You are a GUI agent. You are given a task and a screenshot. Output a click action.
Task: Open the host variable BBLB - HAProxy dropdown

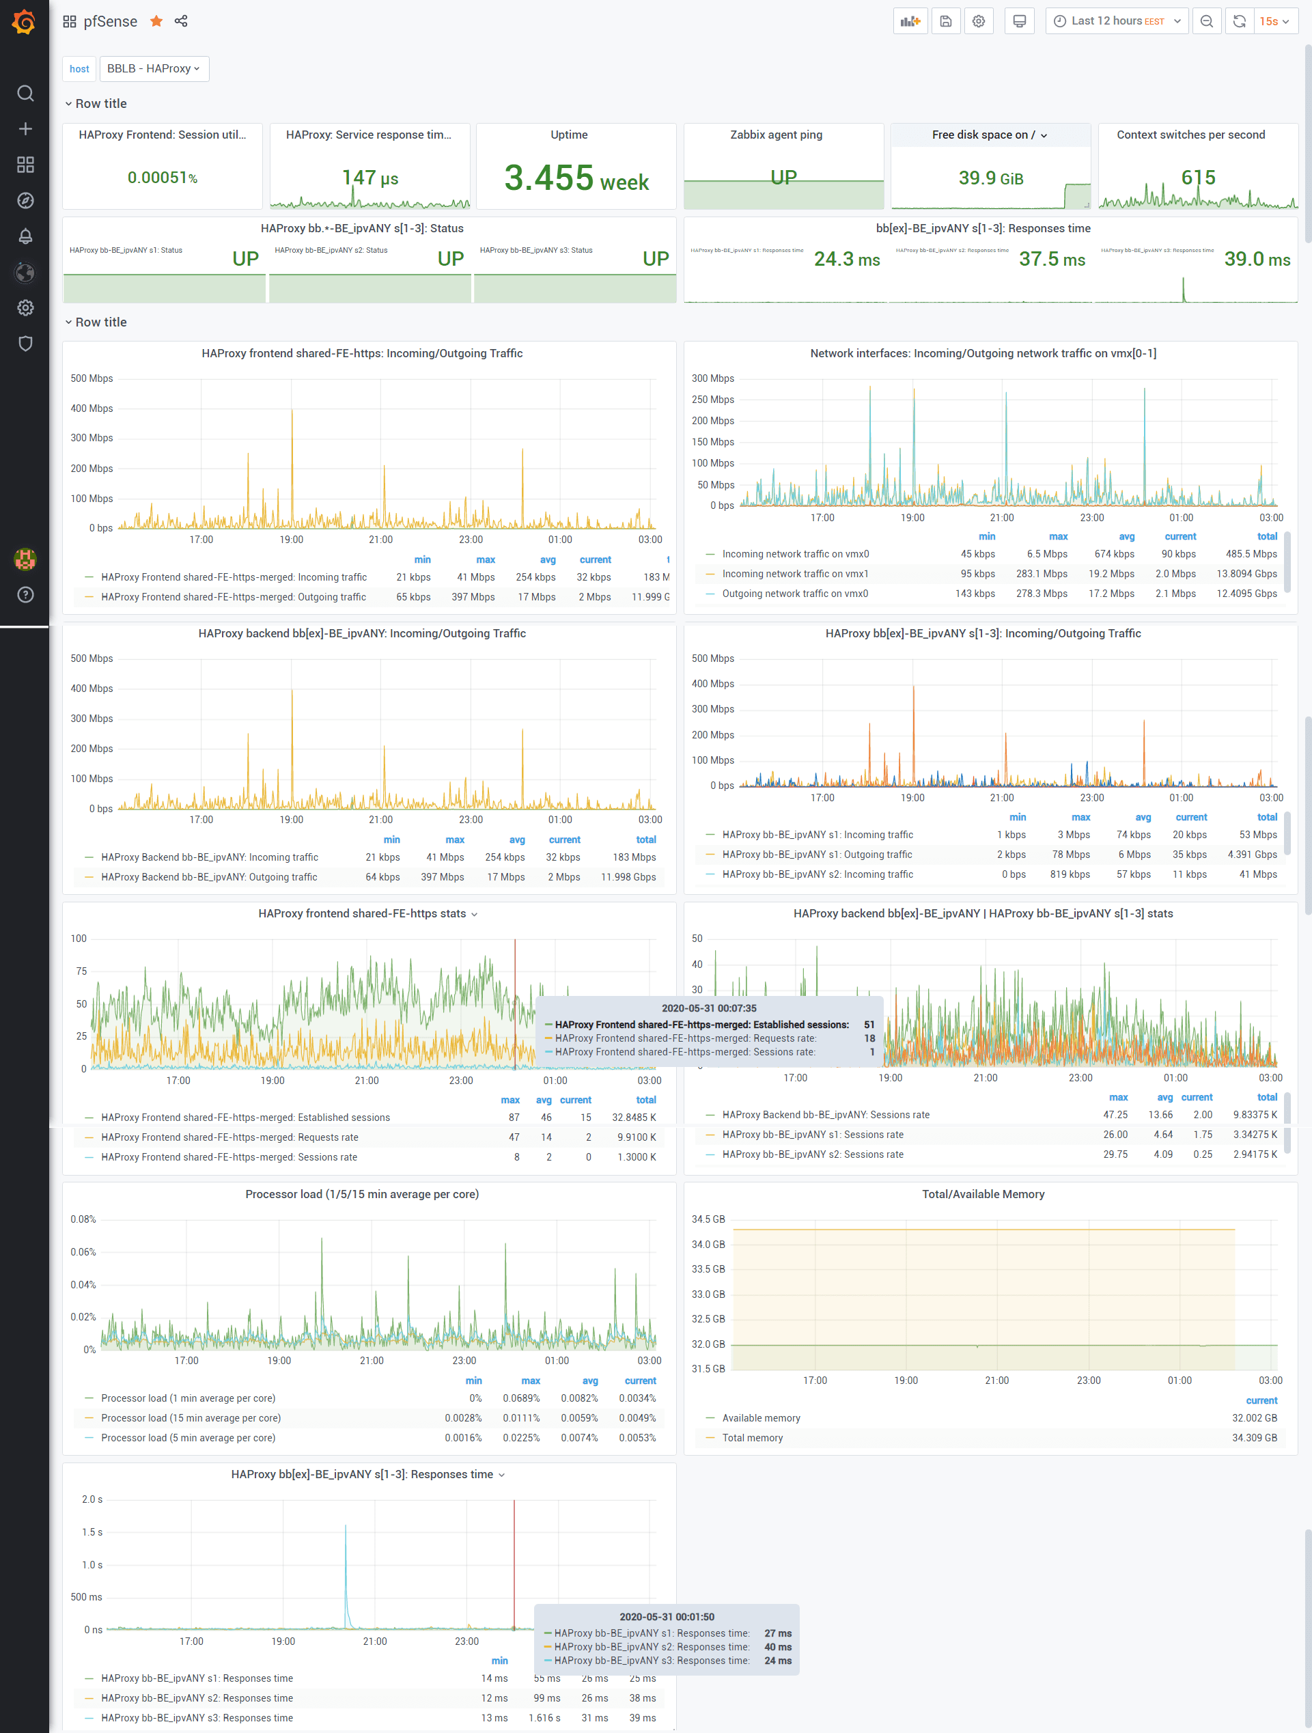coord(154,69)
